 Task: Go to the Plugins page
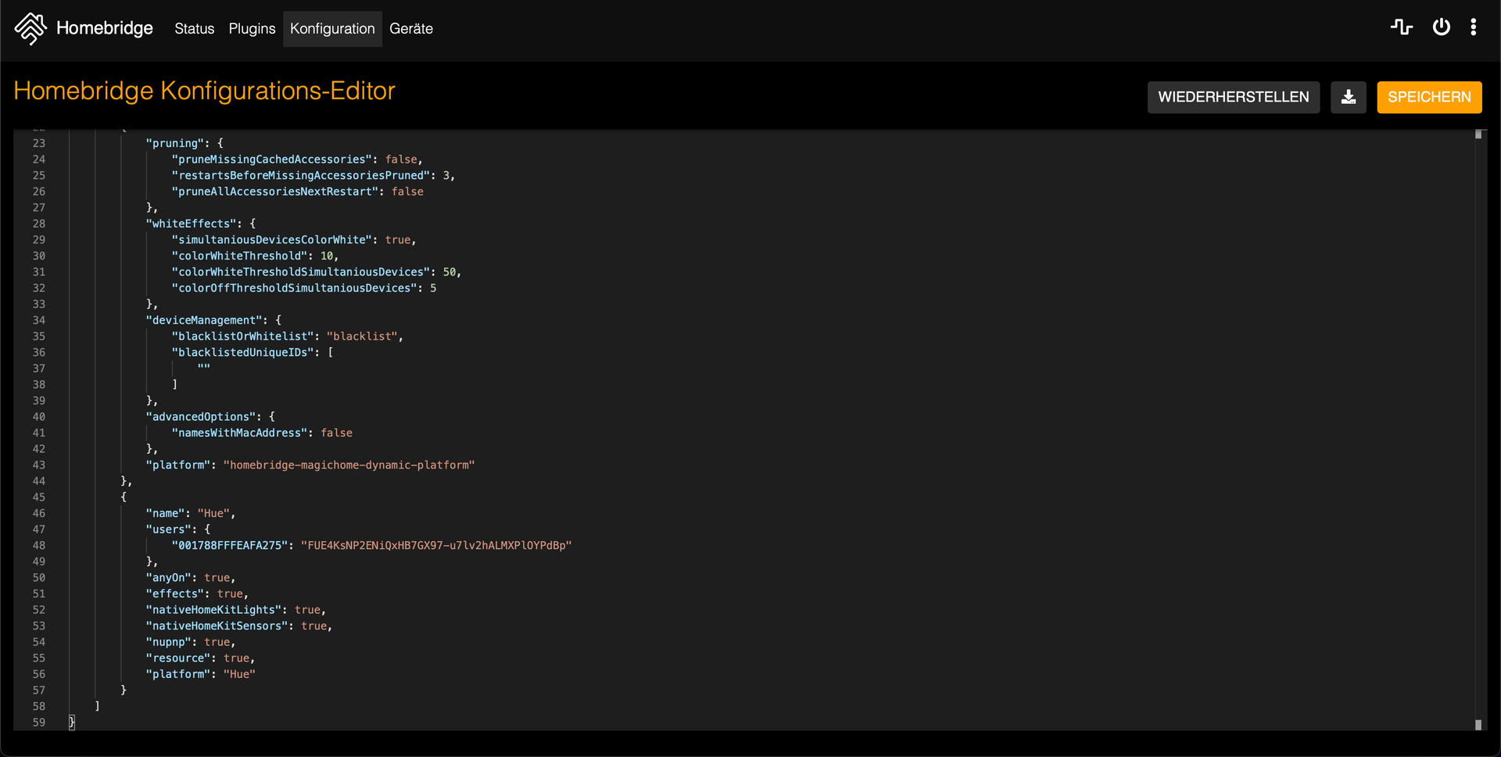(252, 29)
